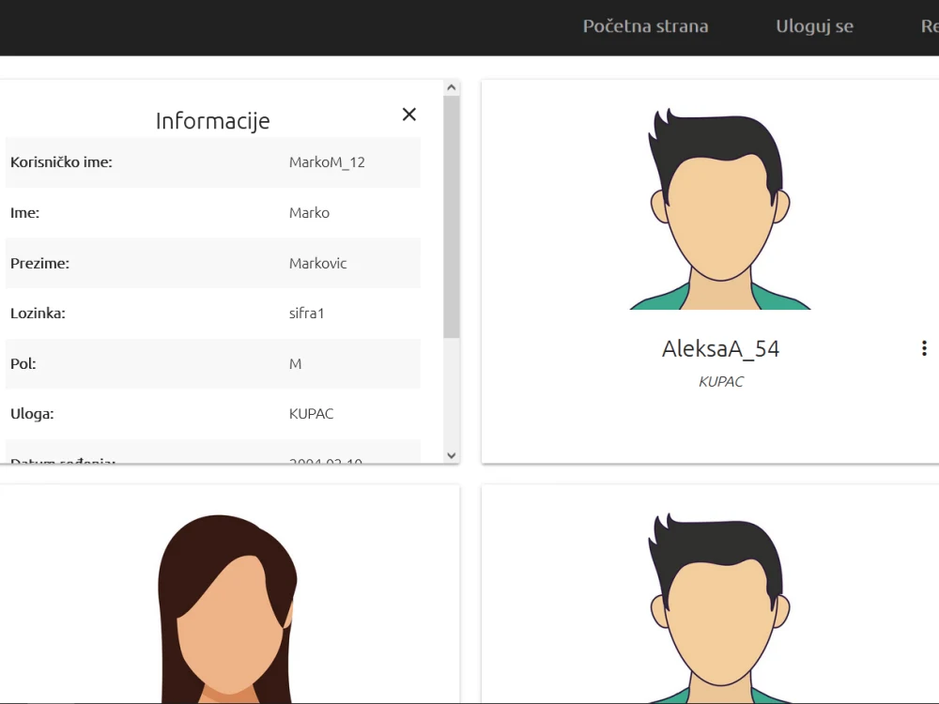939x704 pixels.
Task: Click the Prezime: label
Action: pos(39,264)
